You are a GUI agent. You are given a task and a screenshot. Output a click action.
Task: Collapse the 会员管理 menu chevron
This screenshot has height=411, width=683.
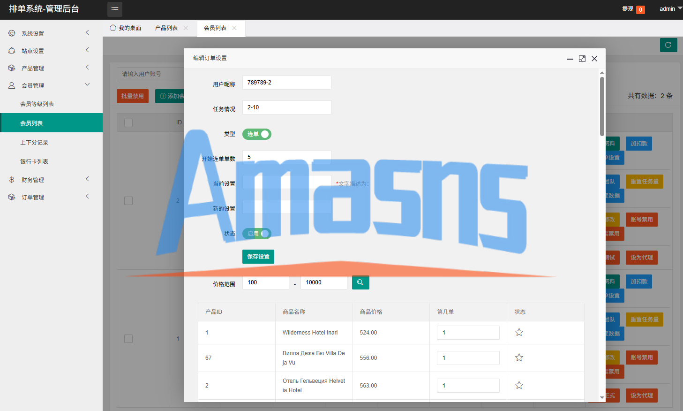coord(87,84)
